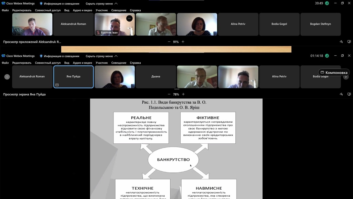This screenshot has height=199, width=353.
Task: Select the Дьяна participant tile
Action: point(156,77)
